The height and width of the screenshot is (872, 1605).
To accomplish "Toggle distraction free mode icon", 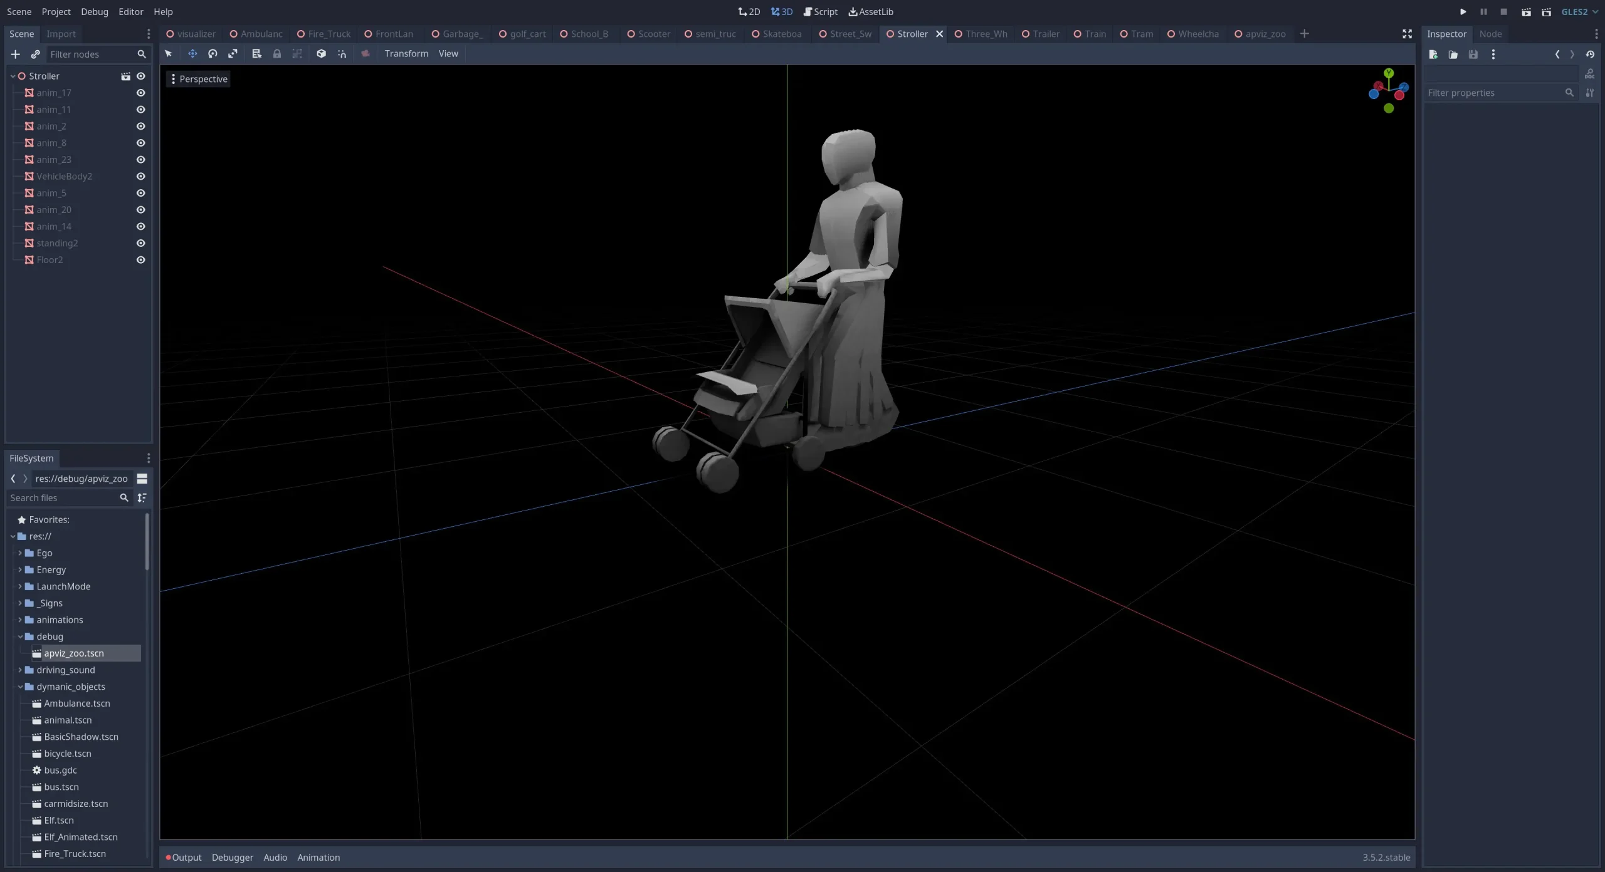I will pyautogui.click(x=1407, y=34).
